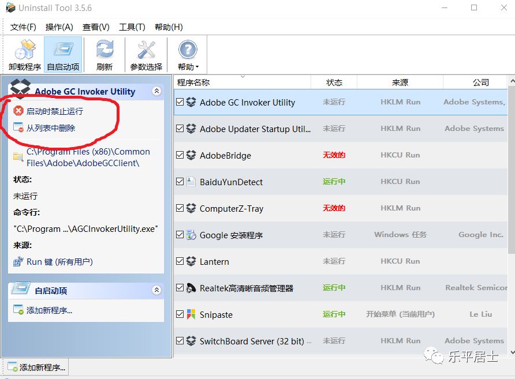Uncheck the Adobe Updater Startup Utility checkbox
The height and width of the screenshot is (379, 515).
180,128
